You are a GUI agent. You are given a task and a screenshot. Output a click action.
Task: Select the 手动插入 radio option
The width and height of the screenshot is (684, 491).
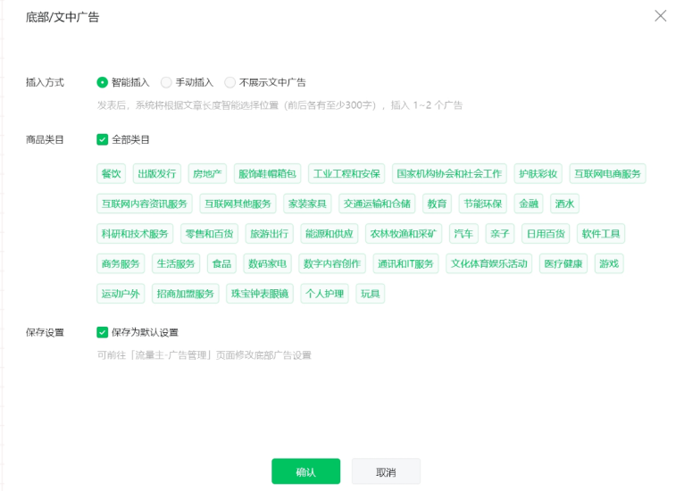point(166,82)
